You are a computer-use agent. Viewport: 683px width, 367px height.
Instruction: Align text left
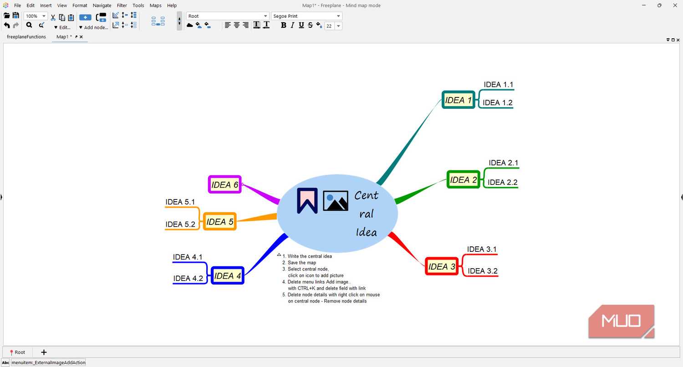(x=228, y=25)
